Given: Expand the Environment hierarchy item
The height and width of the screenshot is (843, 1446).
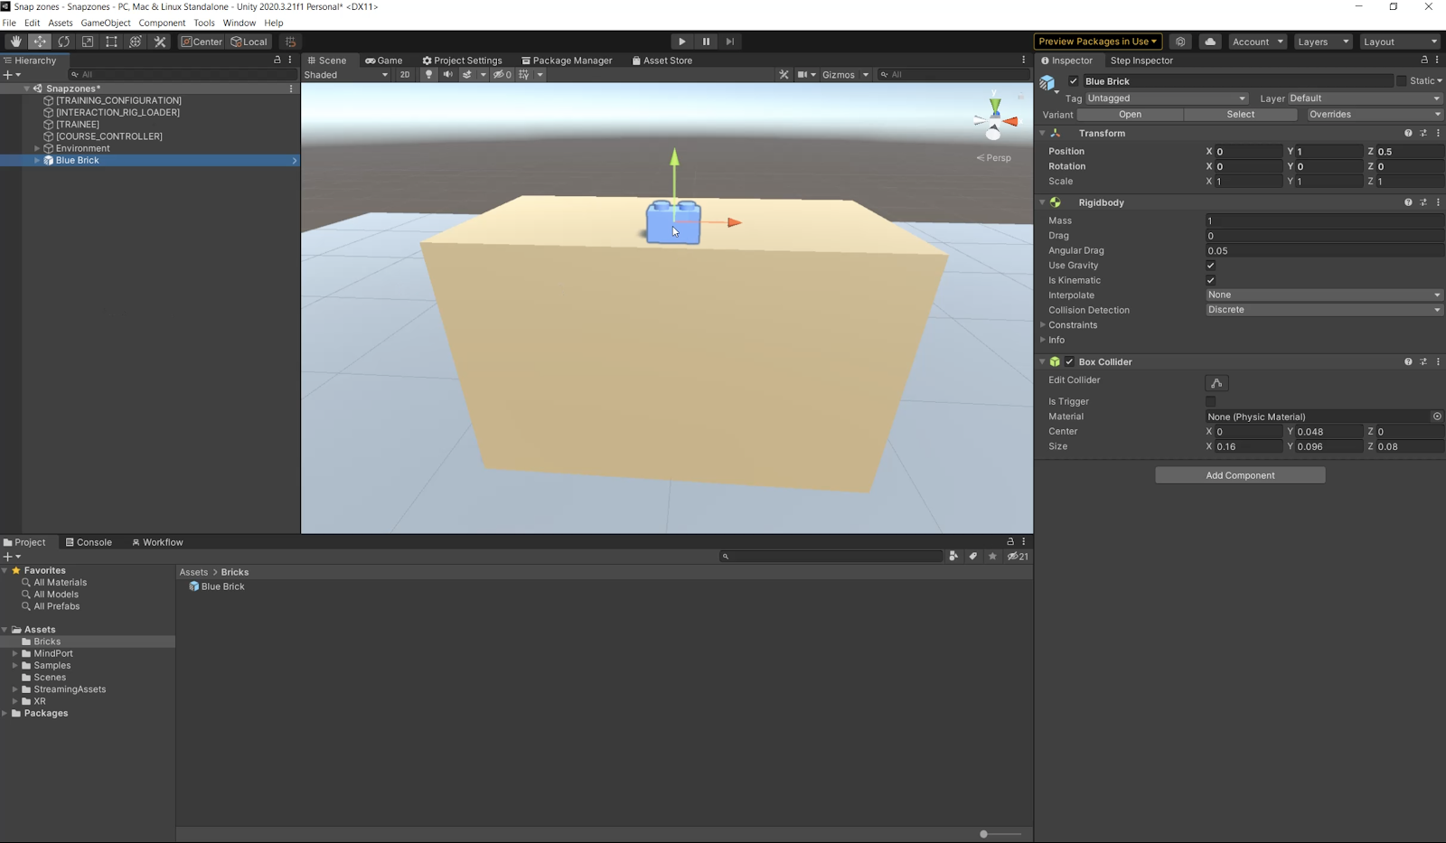Looking at the screenshot, I should pos(37,148).
